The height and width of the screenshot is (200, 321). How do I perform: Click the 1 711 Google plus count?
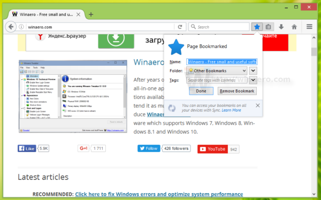[x=98, y=148]
